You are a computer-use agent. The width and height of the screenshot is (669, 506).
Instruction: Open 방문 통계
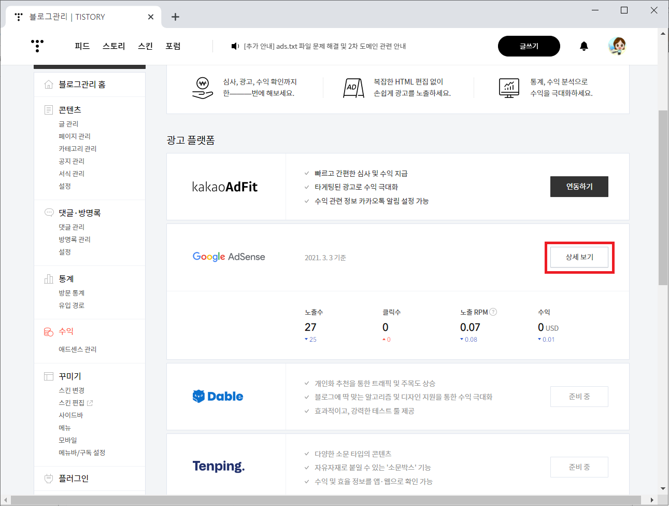(72, 293)
